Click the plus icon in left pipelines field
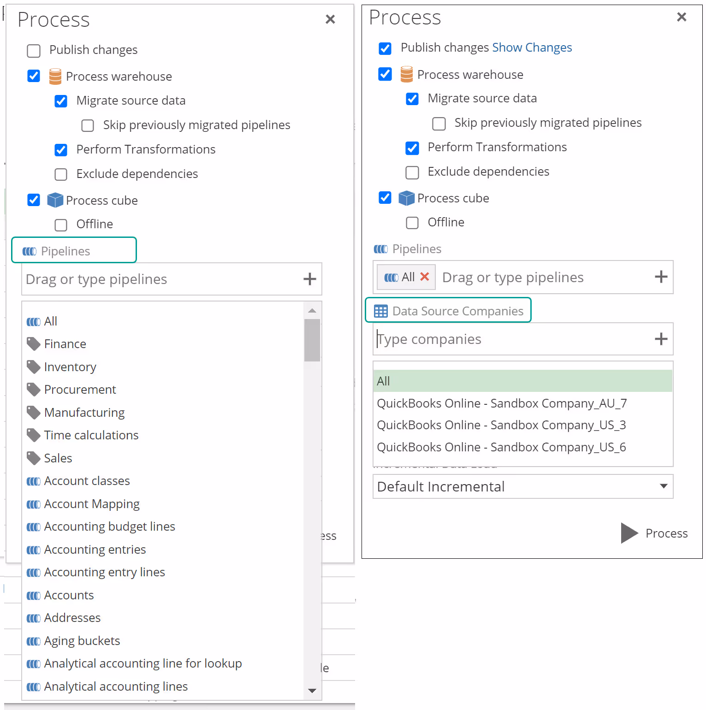The image size is (706, 710). (x=309, y=279)
